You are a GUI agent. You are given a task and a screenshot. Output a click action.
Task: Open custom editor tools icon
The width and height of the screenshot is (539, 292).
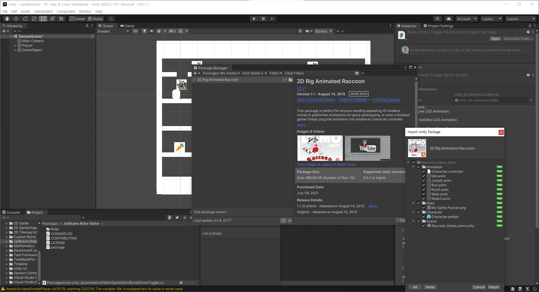click(x=61, y=19)
